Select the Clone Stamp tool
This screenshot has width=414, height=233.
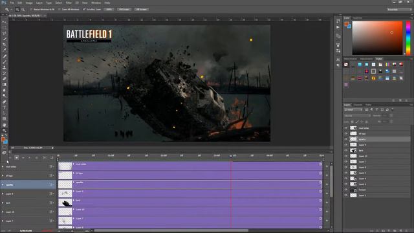[x=4, y=67]
